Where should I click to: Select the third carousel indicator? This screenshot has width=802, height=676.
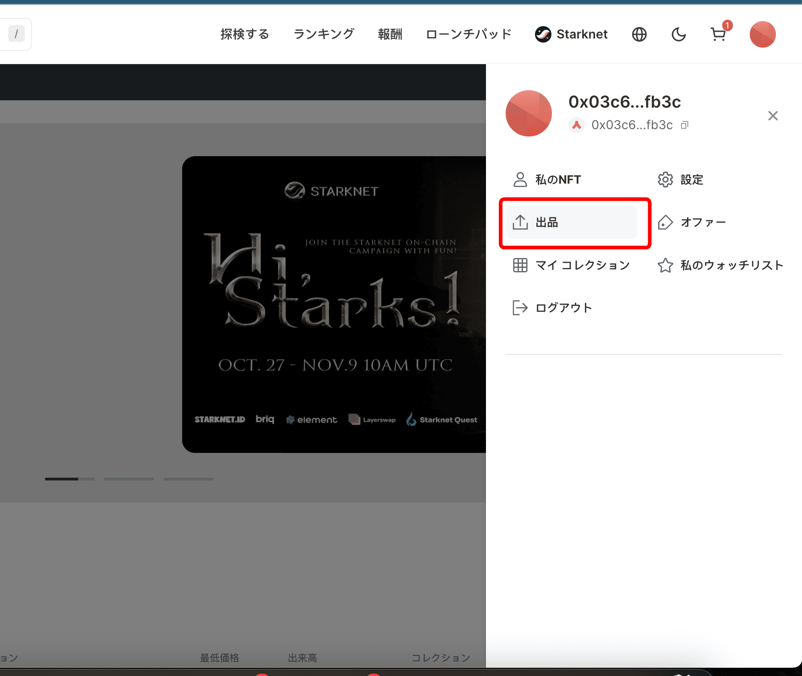click(x=188, y=479)
